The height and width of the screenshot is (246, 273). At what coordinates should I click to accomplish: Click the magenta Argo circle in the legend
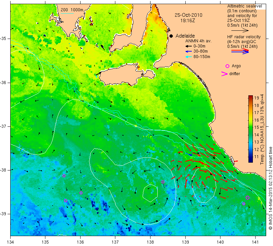pyautogui.click(x=227, y=66)
